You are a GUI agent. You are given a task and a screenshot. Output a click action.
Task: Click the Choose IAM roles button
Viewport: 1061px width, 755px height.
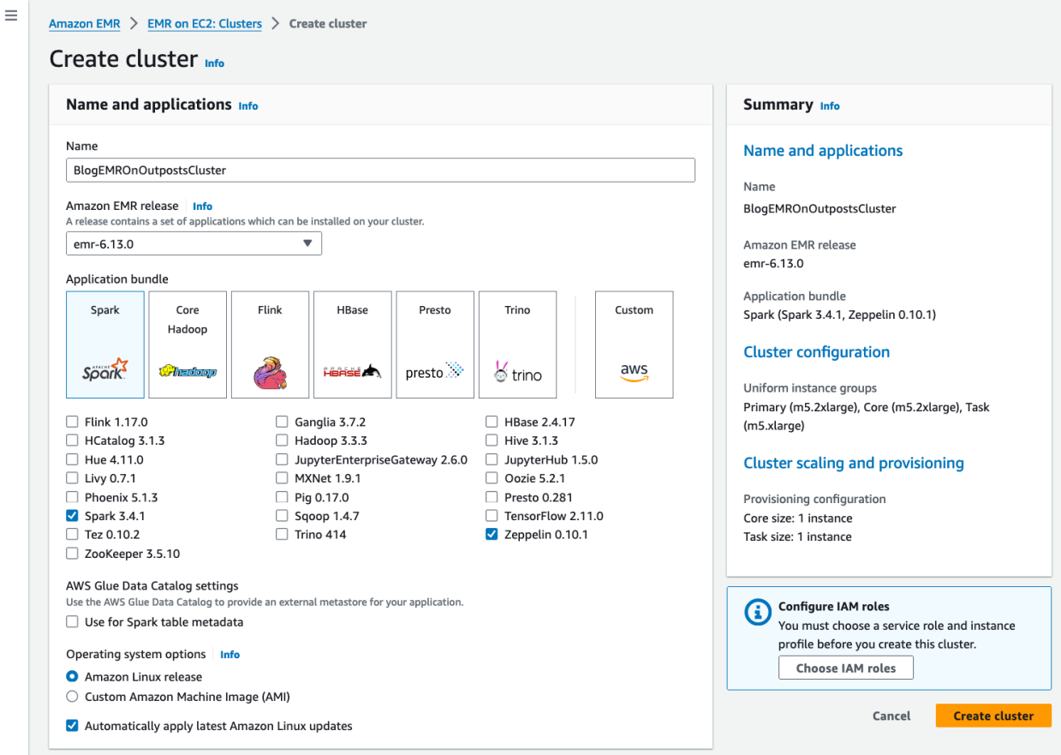pos(846,668)
